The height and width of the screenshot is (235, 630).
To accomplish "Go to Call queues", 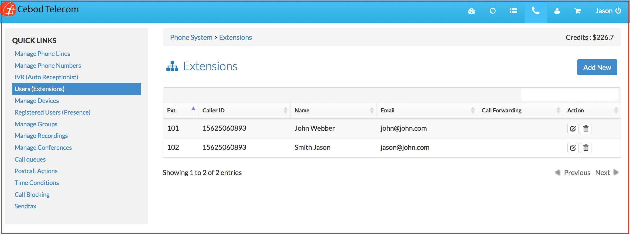I will click(x=30, y=159).
